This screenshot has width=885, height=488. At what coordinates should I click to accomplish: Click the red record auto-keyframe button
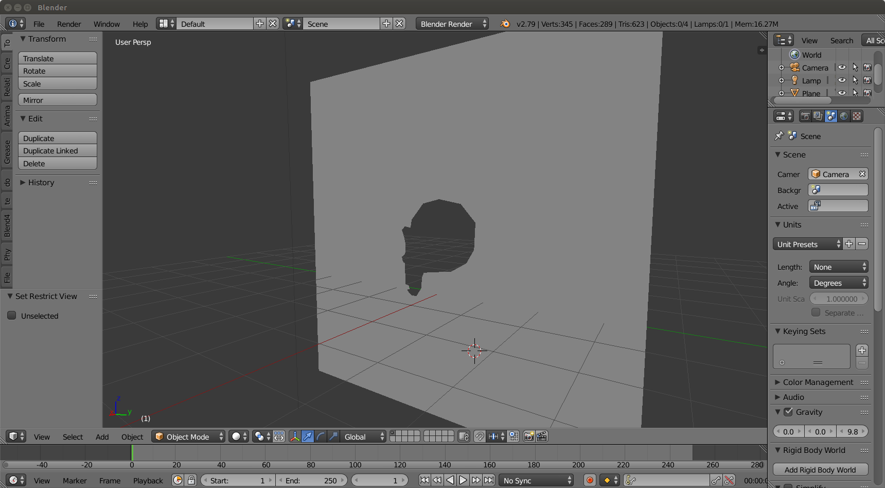tap(590, 480)
